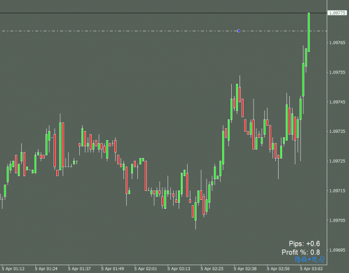The height and width of the screenshot is (273, 349).
Task: Click the 1.09705 price scale label
Action: click(x=337, y=221)
